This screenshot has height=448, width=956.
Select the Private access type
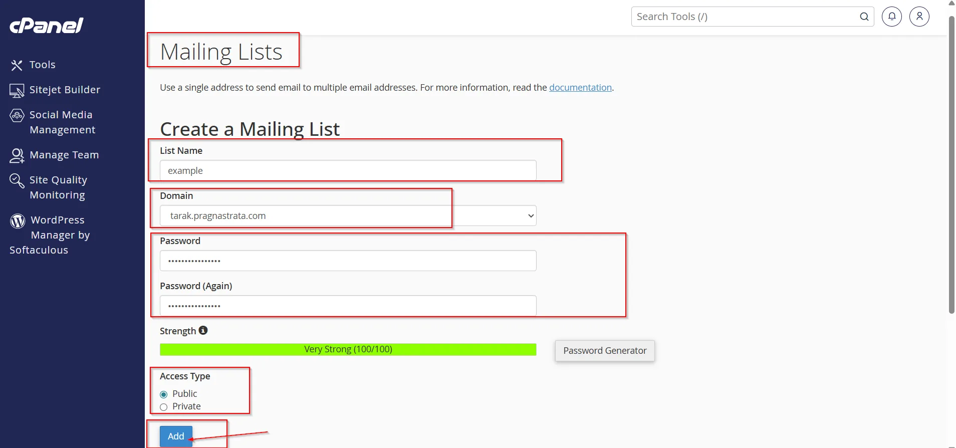tap(163, 407)
